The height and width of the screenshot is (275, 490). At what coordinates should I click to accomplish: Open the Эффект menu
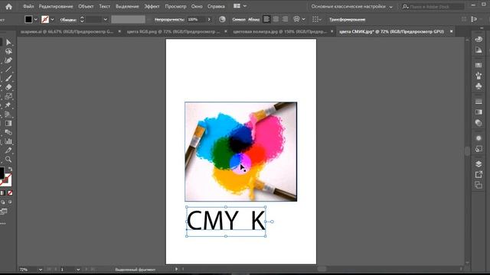[x=152, y=6]
